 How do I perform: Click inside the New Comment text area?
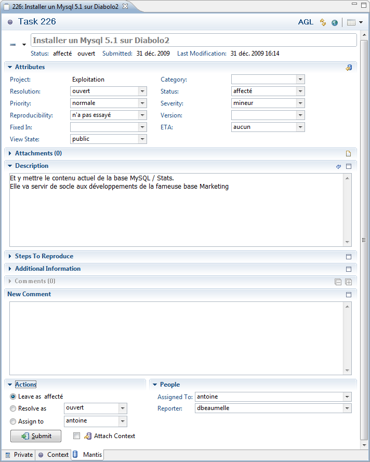tap(177, 338)
